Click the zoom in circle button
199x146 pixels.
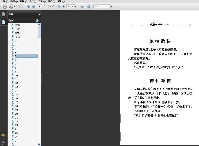(x=64, y=6)
